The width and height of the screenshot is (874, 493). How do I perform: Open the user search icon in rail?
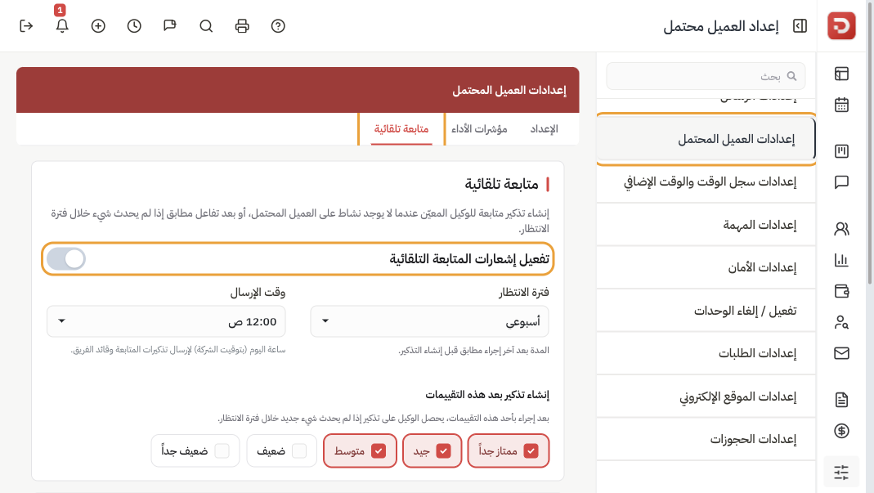pos(841,322)
